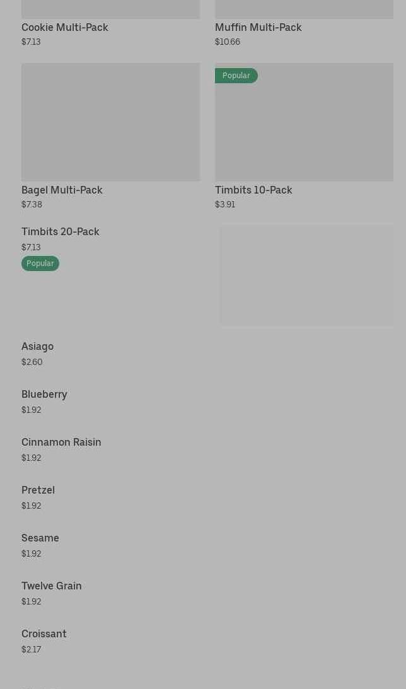Pick the Pretzel bagel

38,490
